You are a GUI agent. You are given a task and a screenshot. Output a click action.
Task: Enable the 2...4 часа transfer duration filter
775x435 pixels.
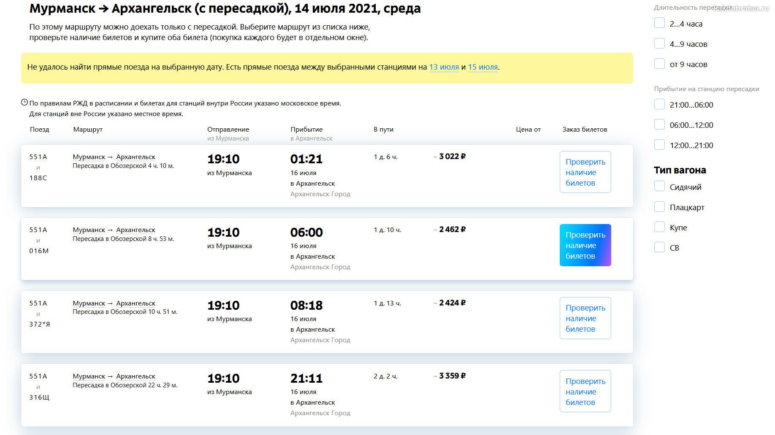pos(659,23)
